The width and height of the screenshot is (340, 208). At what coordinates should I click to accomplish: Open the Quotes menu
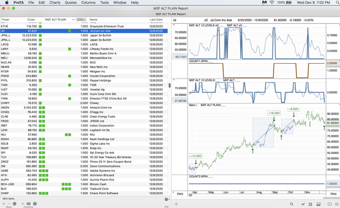[x=71, y=3]
